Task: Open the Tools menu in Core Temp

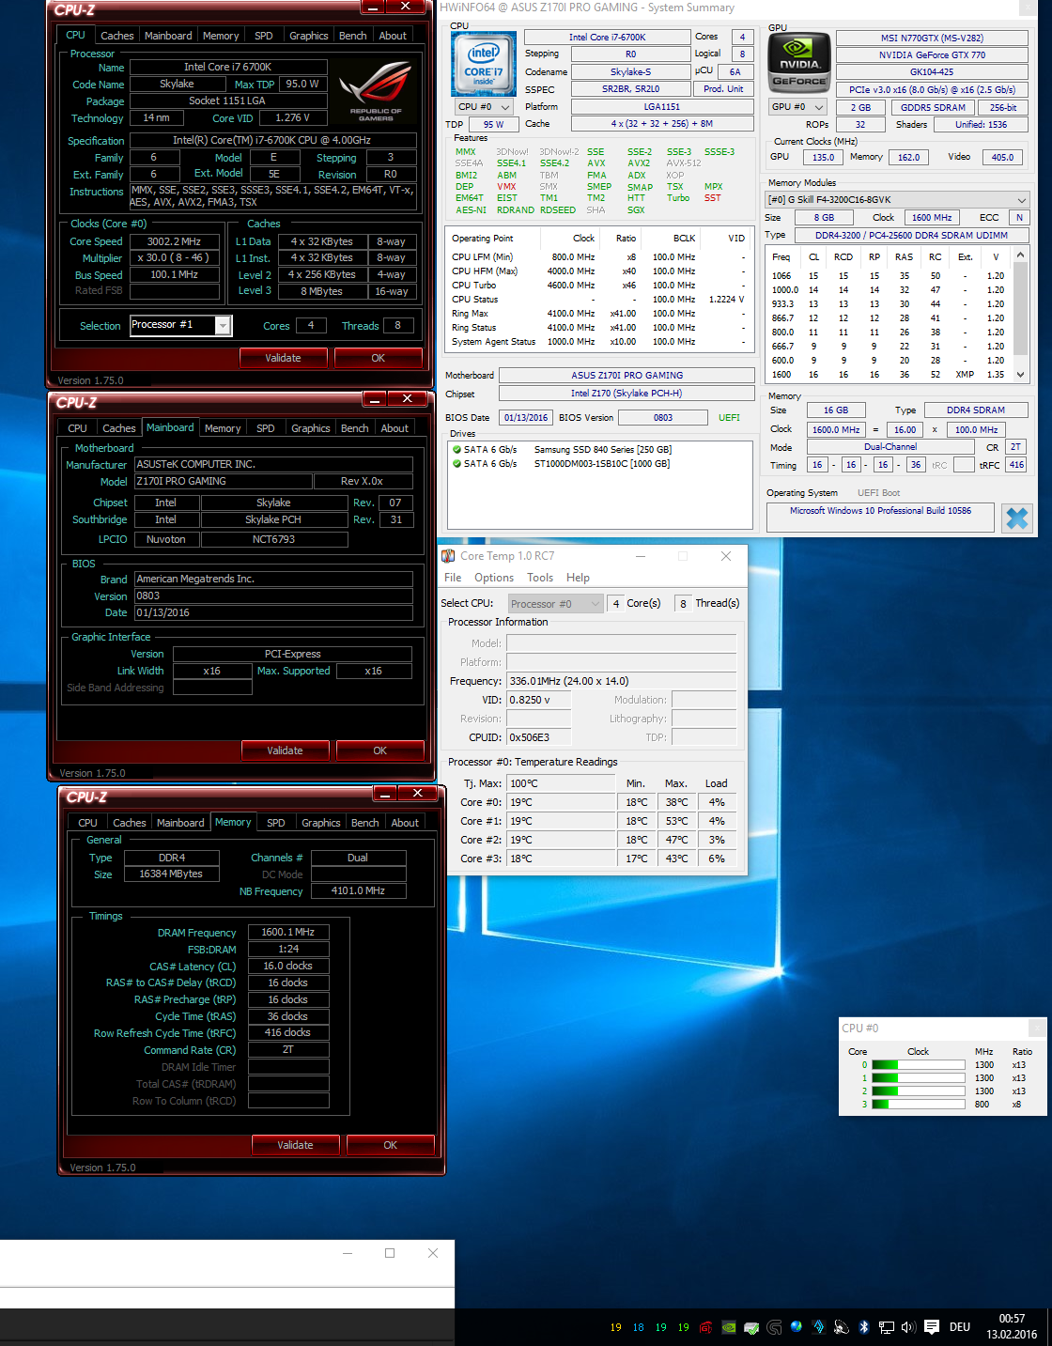Action: tap(540, 578)
